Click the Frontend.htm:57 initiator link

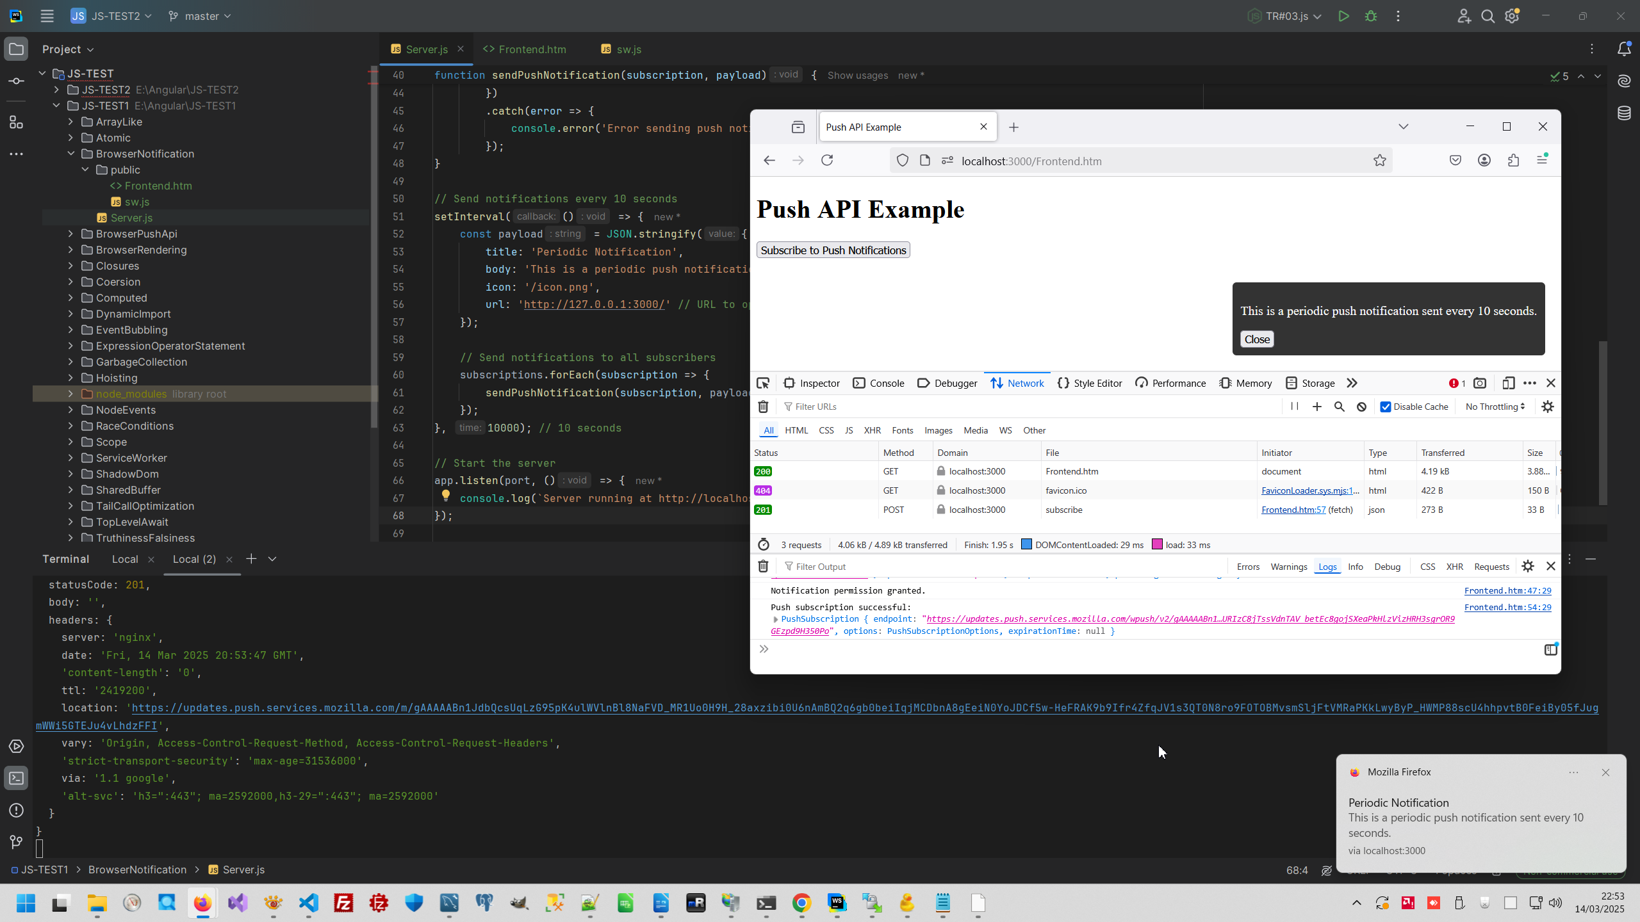(x=1293, y=510)
